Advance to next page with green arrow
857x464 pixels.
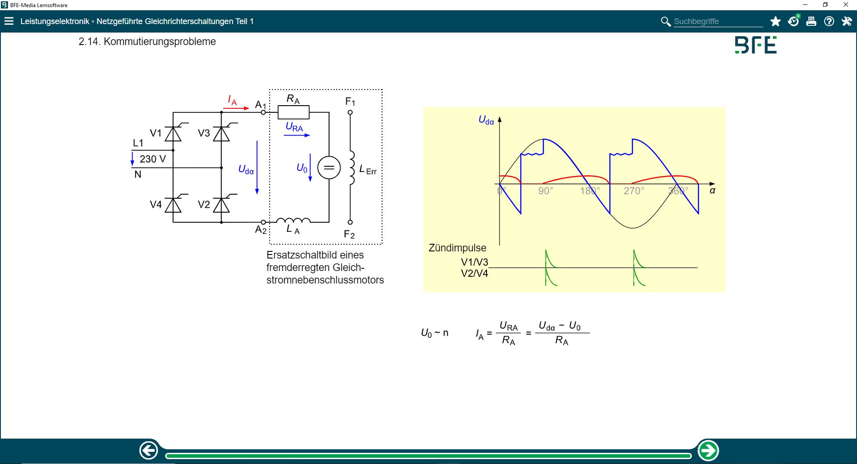pyautogui.click(x=708, y=451)
